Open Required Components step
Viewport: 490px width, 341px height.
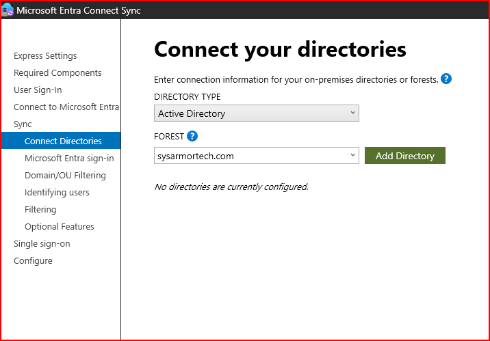pyautogui.click(x=57, y=73)
